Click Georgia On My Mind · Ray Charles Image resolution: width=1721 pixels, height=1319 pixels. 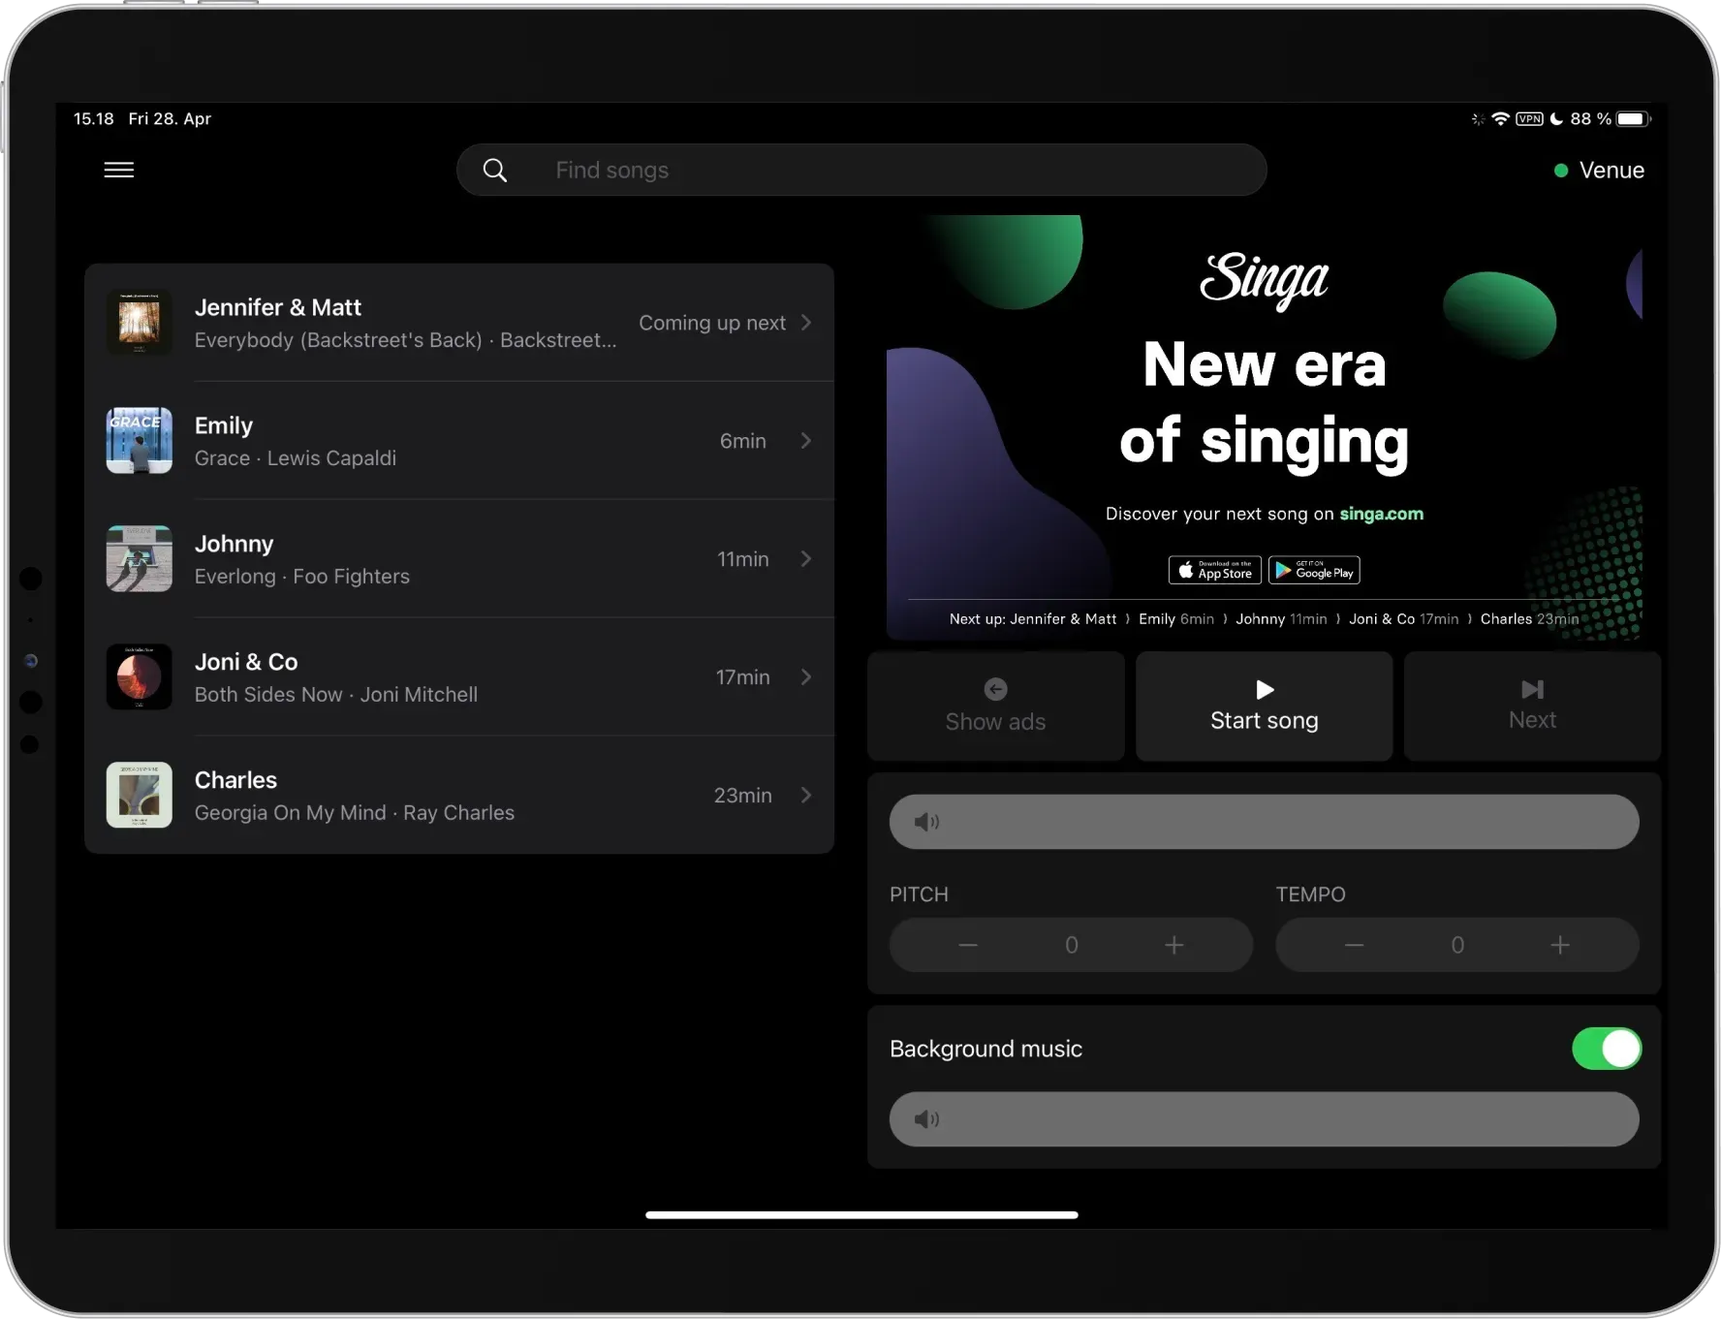(355, 813)
